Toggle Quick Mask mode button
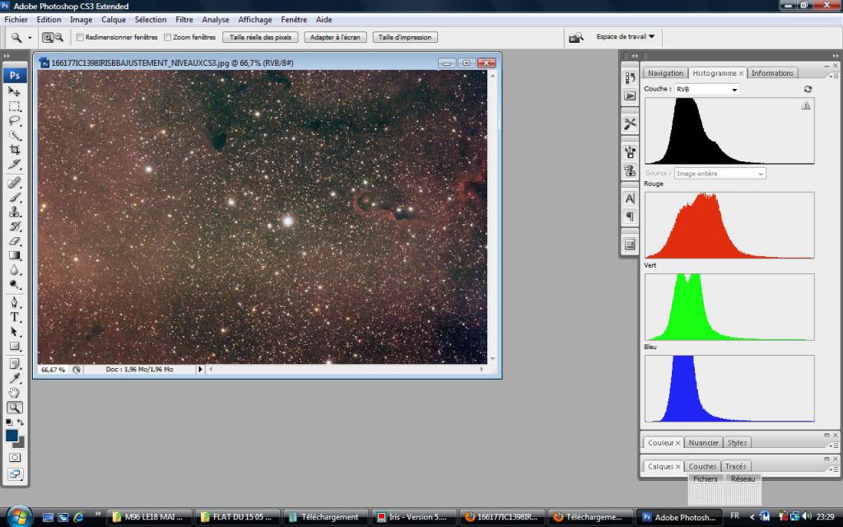This screenshot has height=527, width=843. (15, 457)
